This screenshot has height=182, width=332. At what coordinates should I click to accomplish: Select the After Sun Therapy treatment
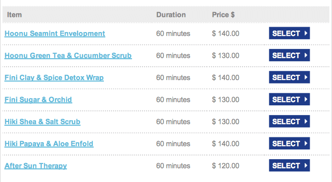289,165
